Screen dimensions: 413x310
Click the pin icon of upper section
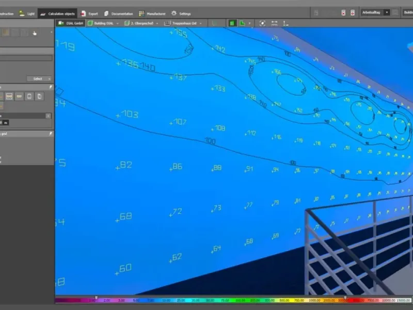[51, 87]
